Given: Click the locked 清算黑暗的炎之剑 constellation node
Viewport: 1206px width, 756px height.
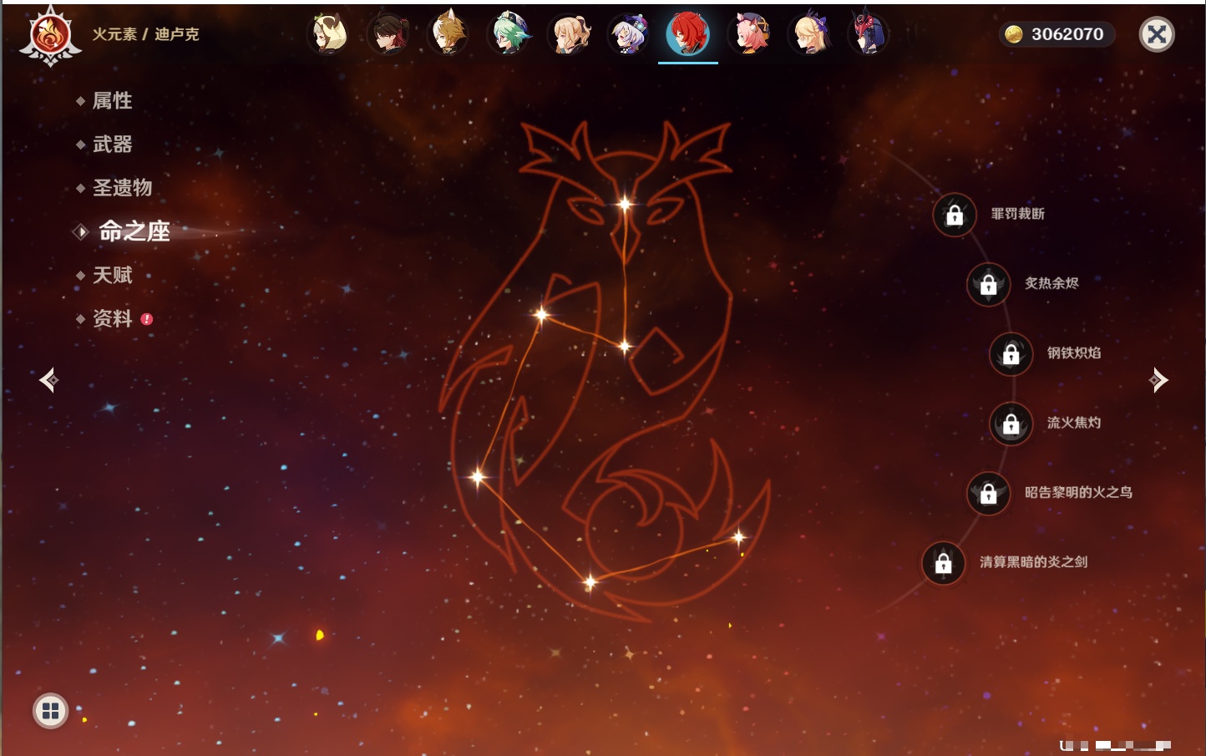Looking at the screenshot, I should (943, 563).
